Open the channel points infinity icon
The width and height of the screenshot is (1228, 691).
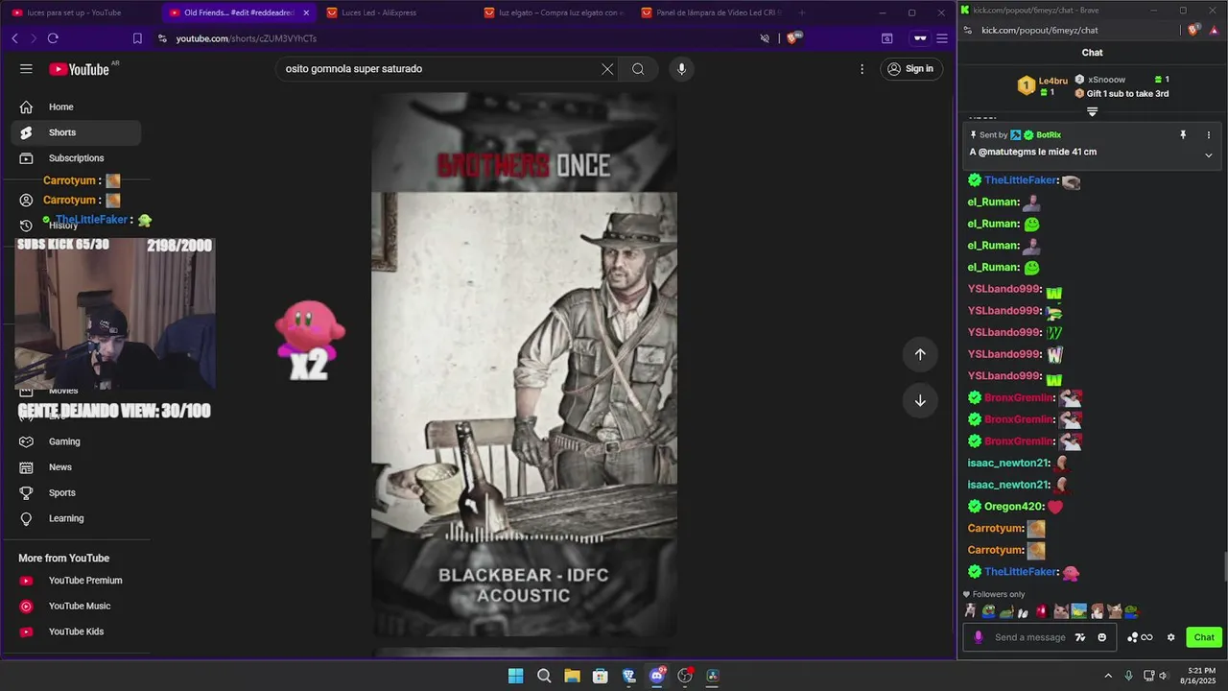[x=1140, y=637]
